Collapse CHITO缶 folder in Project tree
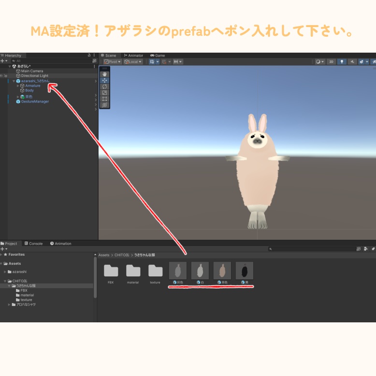The height and width of the screenshot is (376, 376). click(x=5, y=281)
